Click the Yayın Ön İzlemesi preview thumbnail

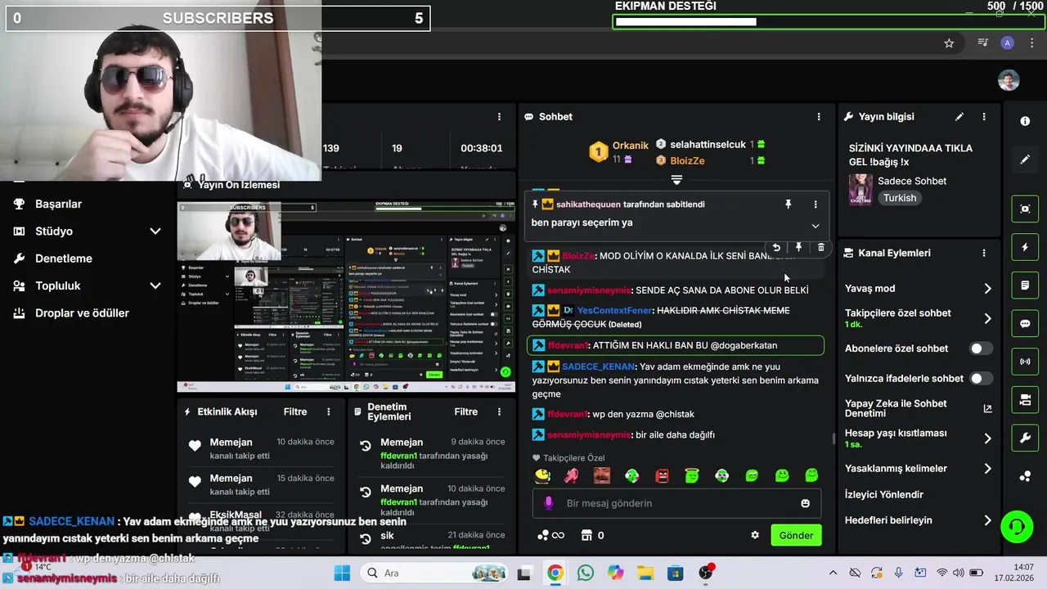(346, 297)
